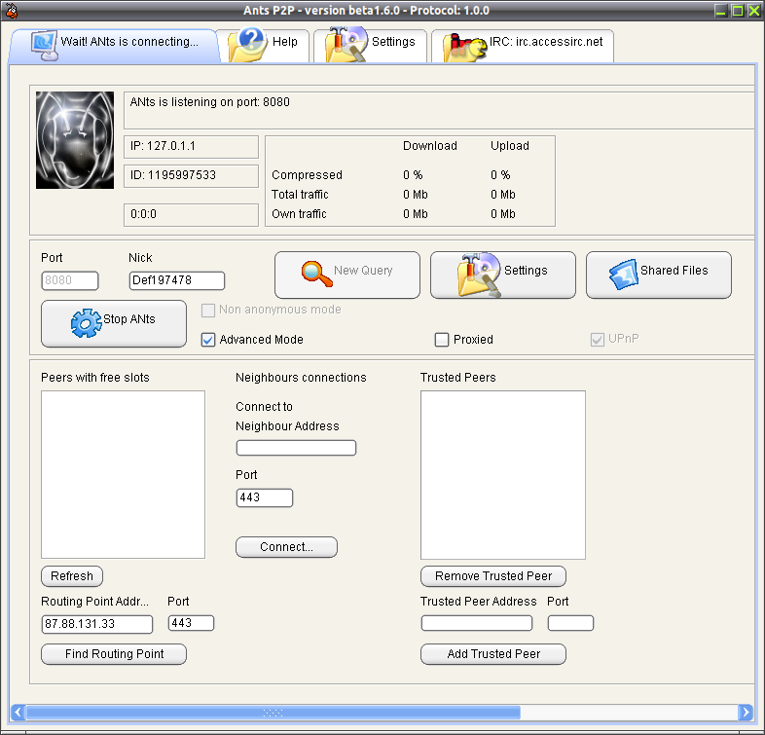Screen dimensions: 765x735
Task: Click the help question mark folder icon
Action: 248,45
